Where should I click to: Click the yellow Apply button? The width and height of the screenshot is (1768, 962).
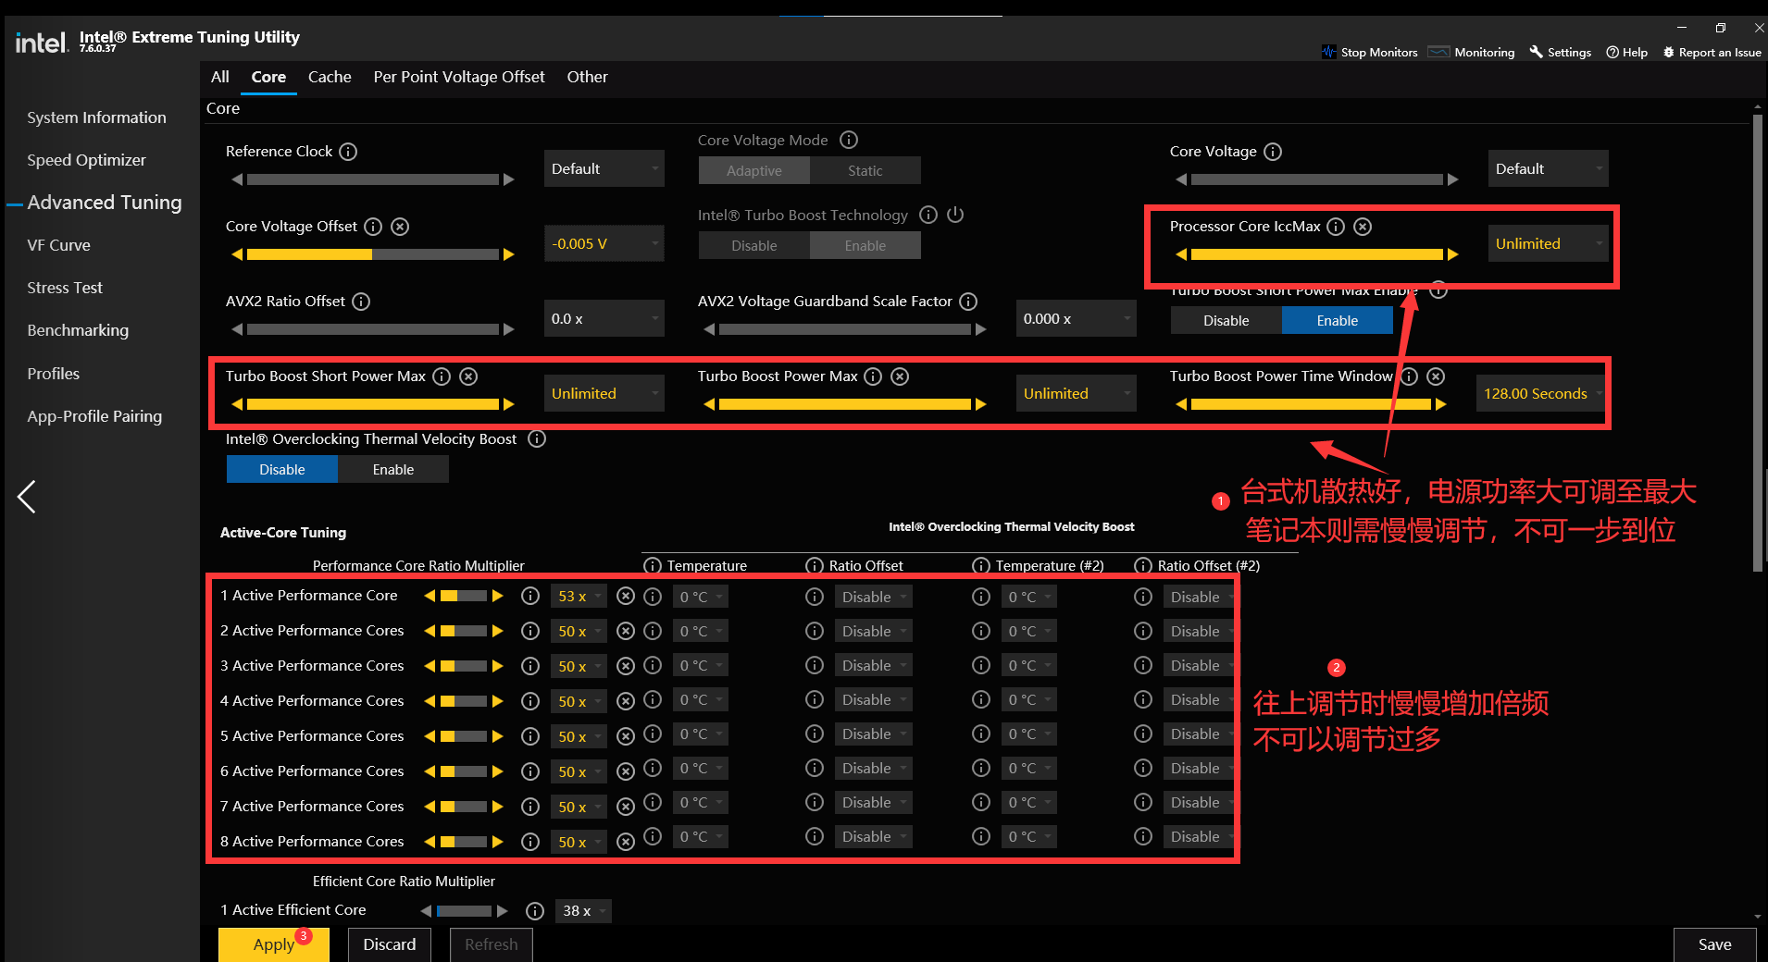[x=274, y=944]
